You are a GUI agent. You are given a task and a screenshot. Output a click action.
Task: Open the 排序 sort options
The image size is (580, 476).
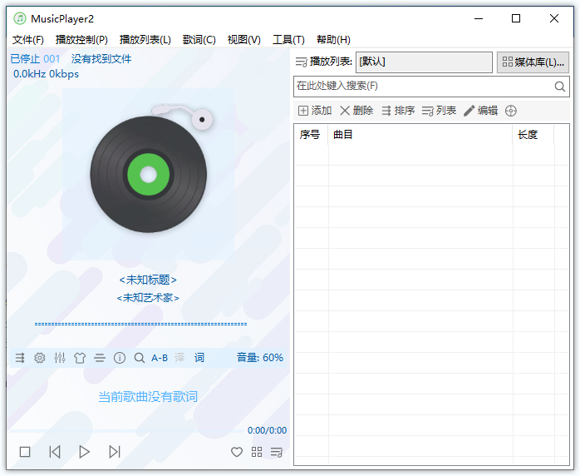pos(398,111)
